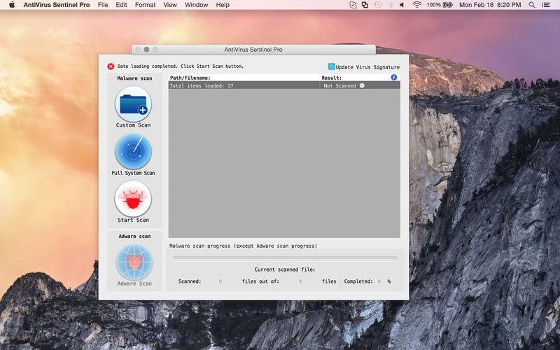560x350 pixels.
Task: Open Spotlight search in the menu bar
Action: coord(532,5)
